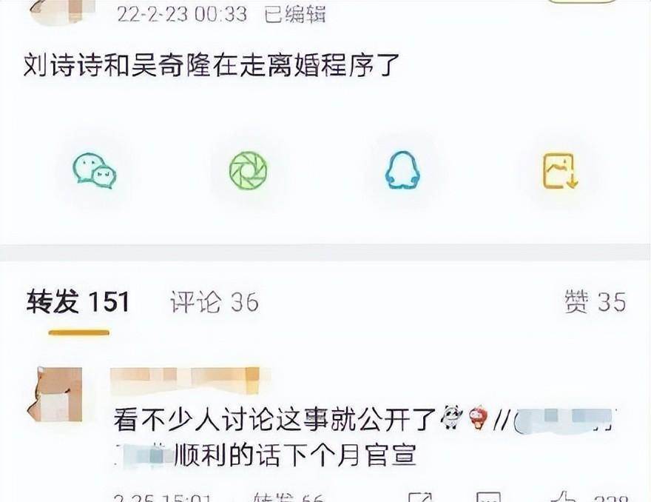651x502 pixels.
Task: Tap the repost share arrow icon at bottom
Action: point(420,498)
